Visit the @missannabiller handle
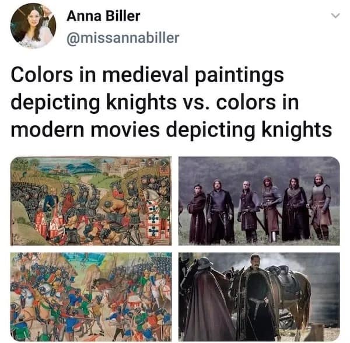Viewport: 350px width, 343px height. pos(123,38)
